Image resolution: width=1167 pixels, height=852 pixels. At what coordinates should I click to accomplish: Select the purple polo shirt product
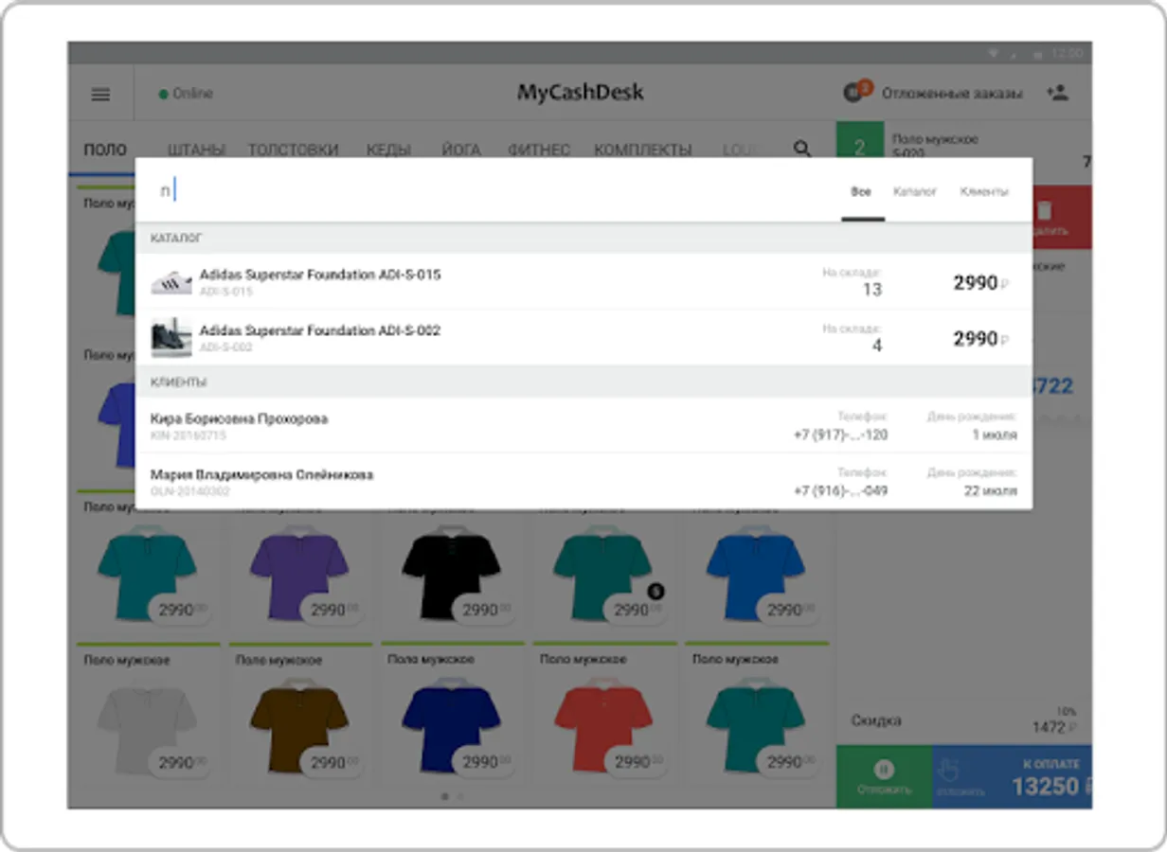pos(299,568)
